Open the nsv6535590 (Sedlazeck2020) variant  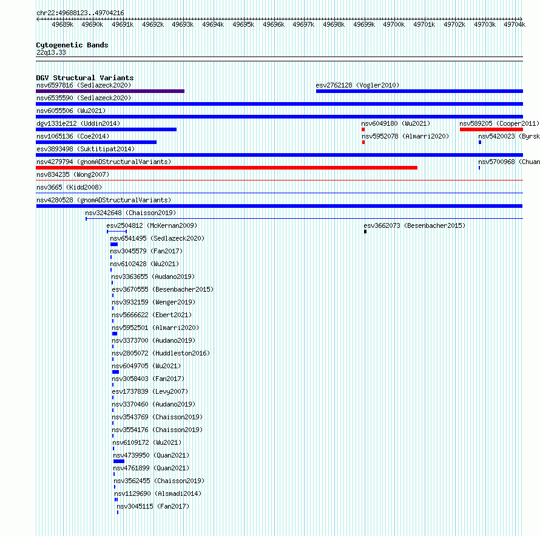click(x=84, y=98)
